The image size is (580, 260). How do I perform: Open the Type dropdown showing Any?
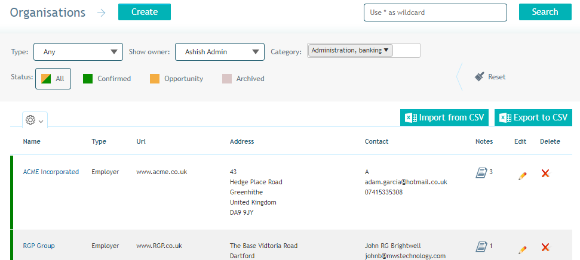pos(78,52)
